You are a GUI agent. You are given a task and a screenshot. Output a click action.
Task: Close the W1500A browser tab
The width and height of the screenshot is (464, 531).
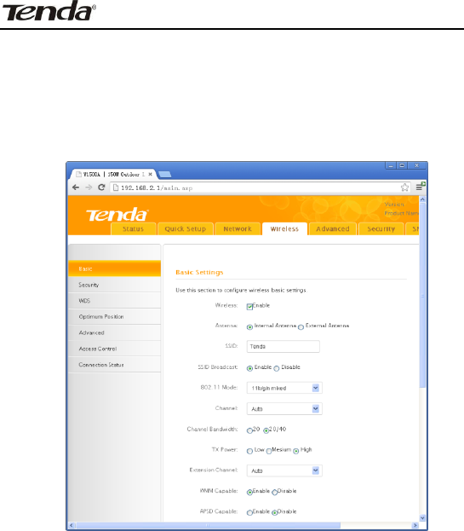click(150, 175)
